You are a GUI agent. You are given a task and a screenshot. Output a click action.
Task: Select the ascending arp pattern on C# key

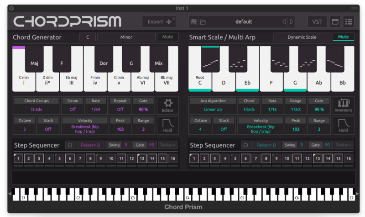(210, 59)
